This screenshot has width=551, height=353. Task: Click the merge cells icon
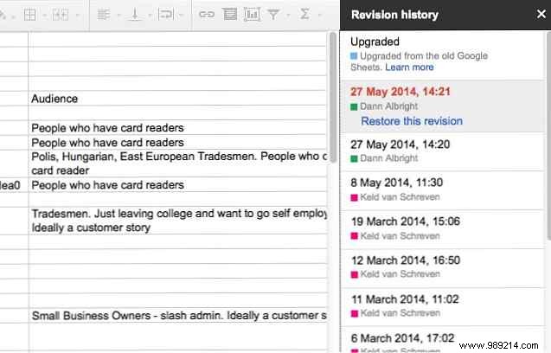click(60, 15)
